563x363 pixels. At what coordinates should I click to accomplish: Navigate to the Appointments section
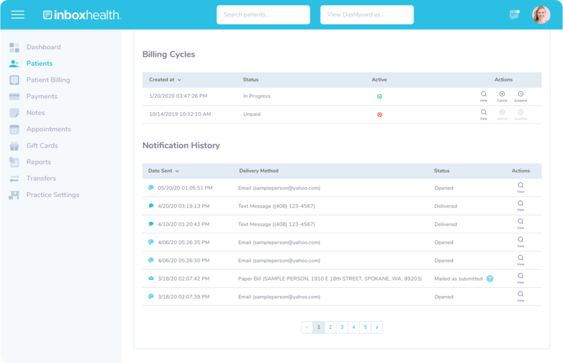pyautogui.click(x=48, y=130)
